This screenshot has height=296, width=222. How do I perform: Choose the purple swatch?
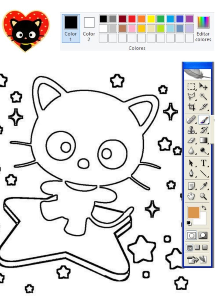pyautogui.click(x=189, y=19)
